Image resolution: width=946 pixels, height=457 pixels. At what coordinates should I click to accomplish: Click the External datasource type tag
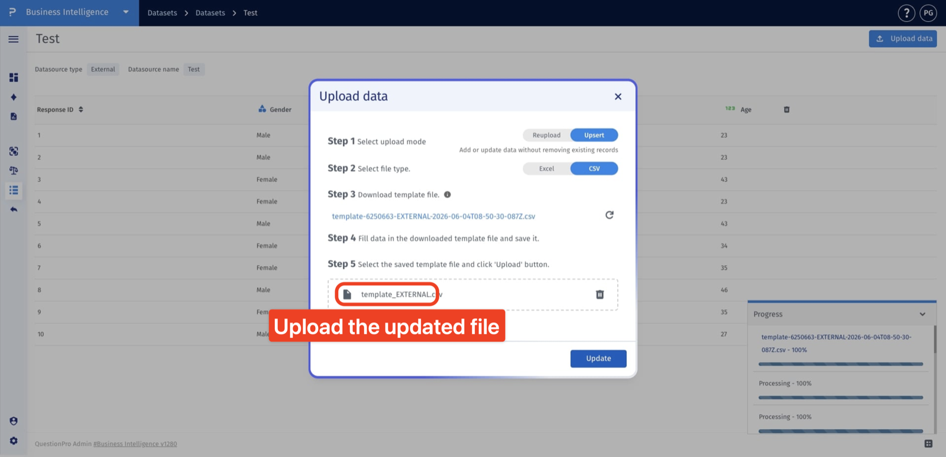(x=103, y=69)
